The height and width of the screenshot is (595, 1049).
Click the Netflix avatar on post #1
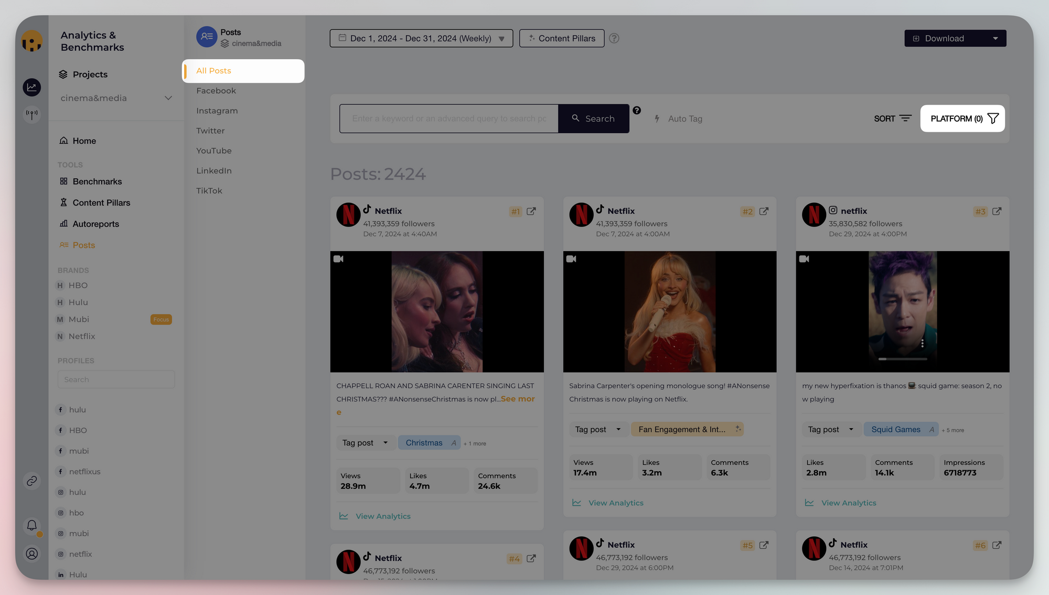click(x=348, y=214)
